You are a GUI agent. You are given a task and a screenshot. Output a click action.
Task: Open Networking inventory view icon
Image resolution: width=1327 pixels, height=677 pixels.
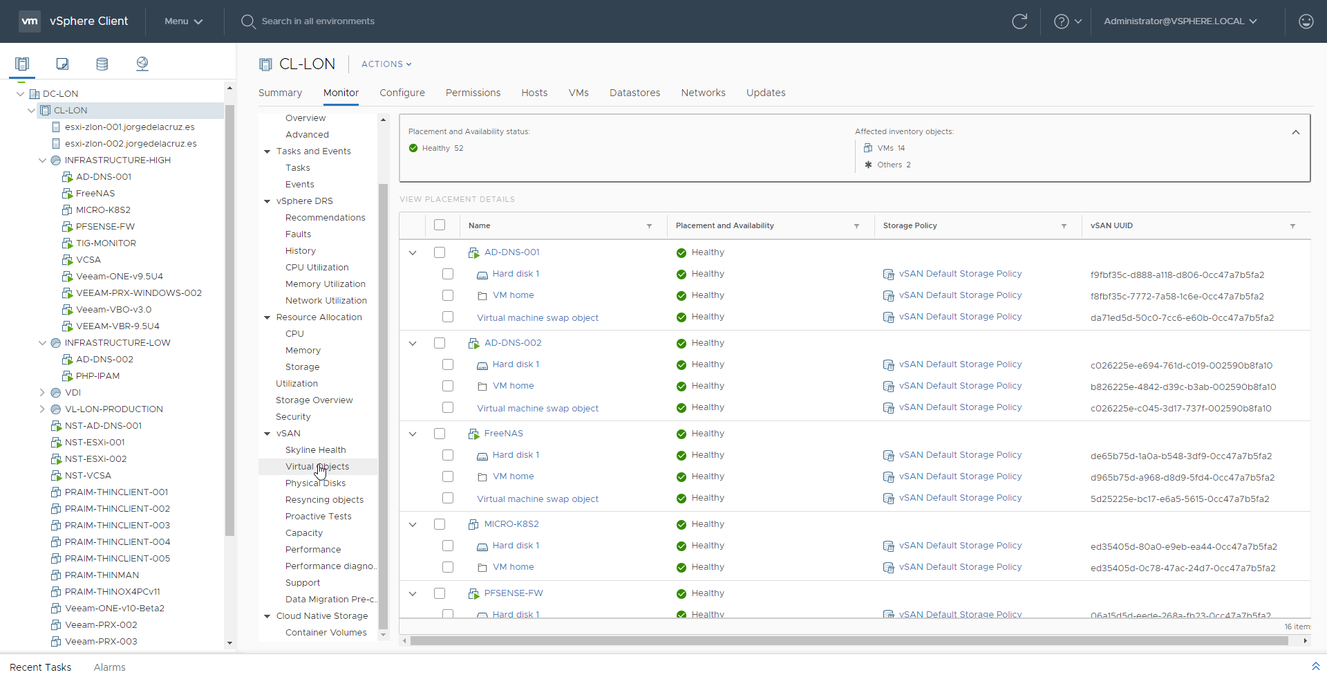[142, 64]
